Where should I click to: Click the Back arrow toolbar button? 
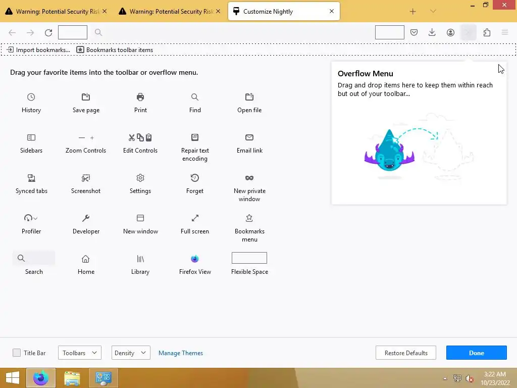[x=12, y=32]
